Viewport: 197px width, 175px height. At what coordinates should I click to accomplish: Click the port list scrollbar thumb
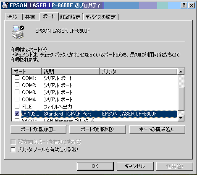(181, 99)
